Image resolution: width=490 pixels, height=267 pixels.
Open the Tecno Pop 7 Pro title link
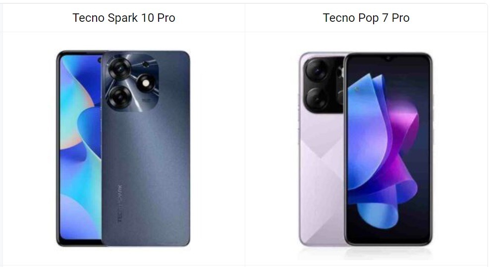366,18
